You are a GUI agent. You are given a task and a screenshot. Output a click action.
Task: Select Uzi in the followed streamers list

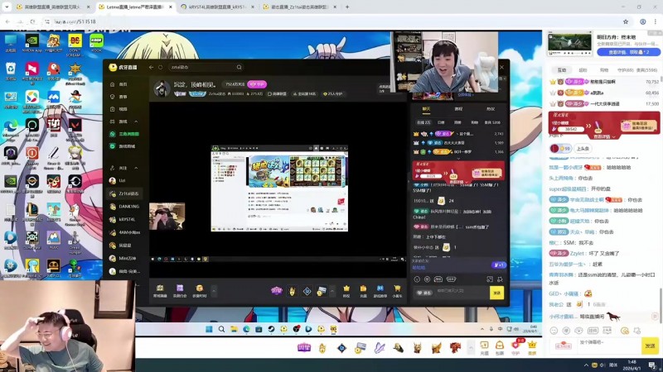point(123,180)
